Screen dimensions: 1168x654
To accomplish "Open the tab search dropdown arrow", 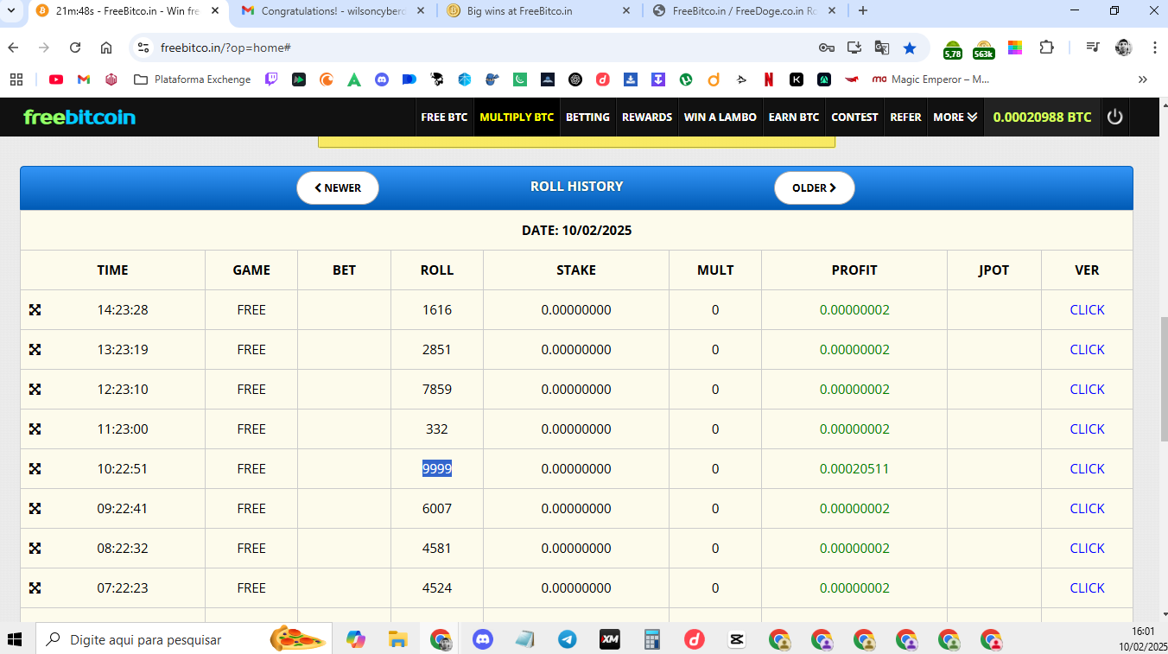I will tap(11, 11).
